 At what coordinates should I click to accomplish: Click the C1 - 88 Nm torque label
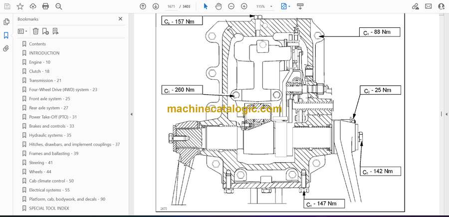click(380, 32)
